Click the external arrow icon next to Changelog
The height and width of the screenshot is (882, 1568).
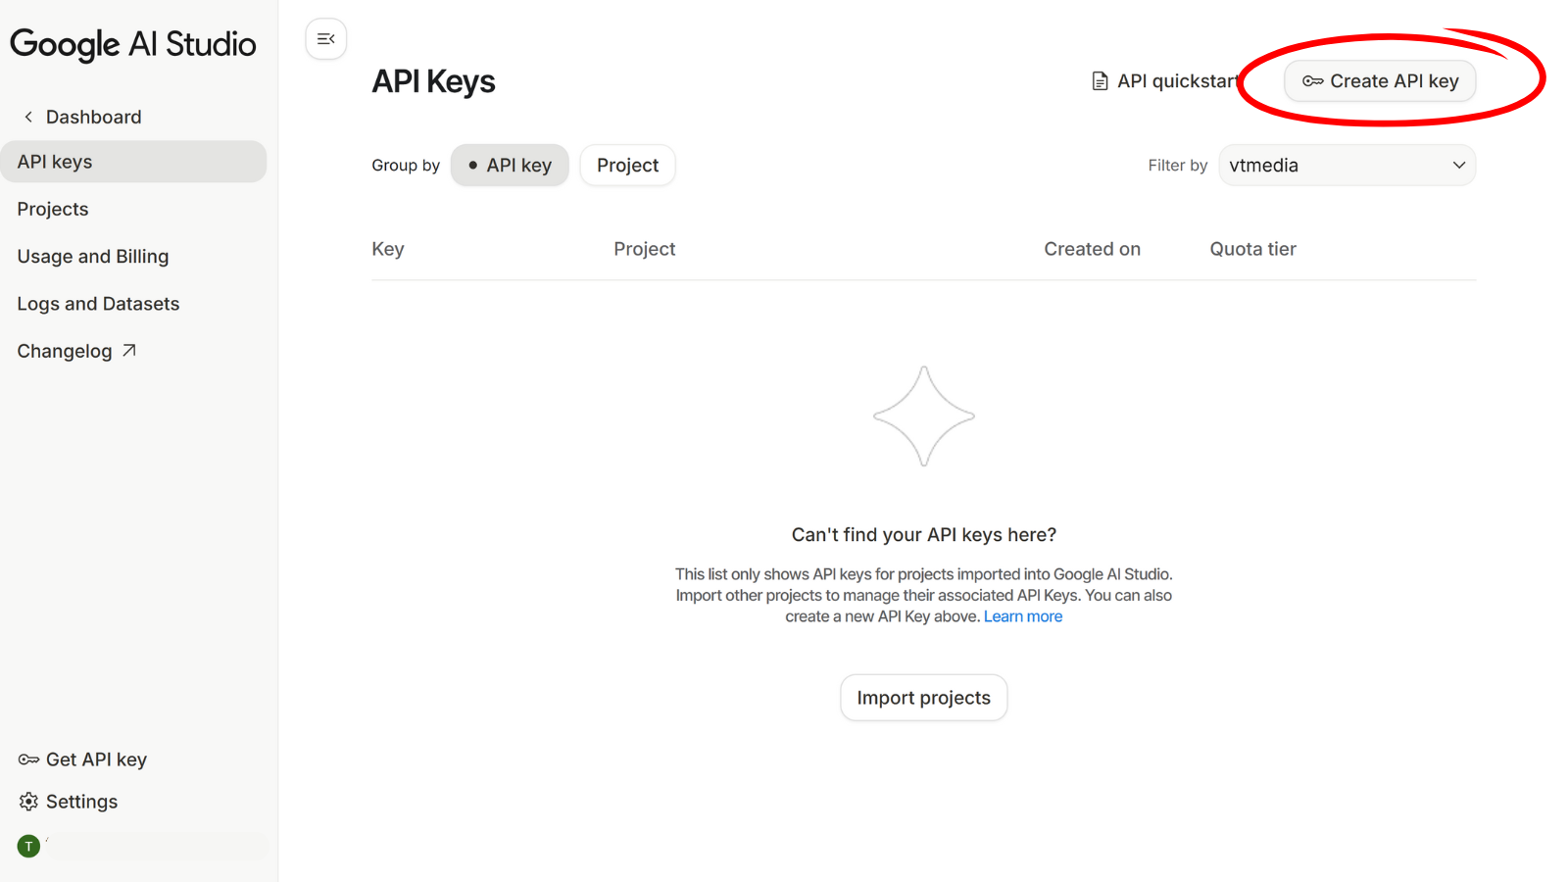click(x=128, y=351)
